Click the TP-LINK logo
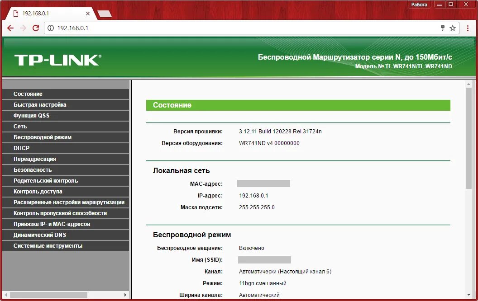The image size is (478, 301). [58, 60]
